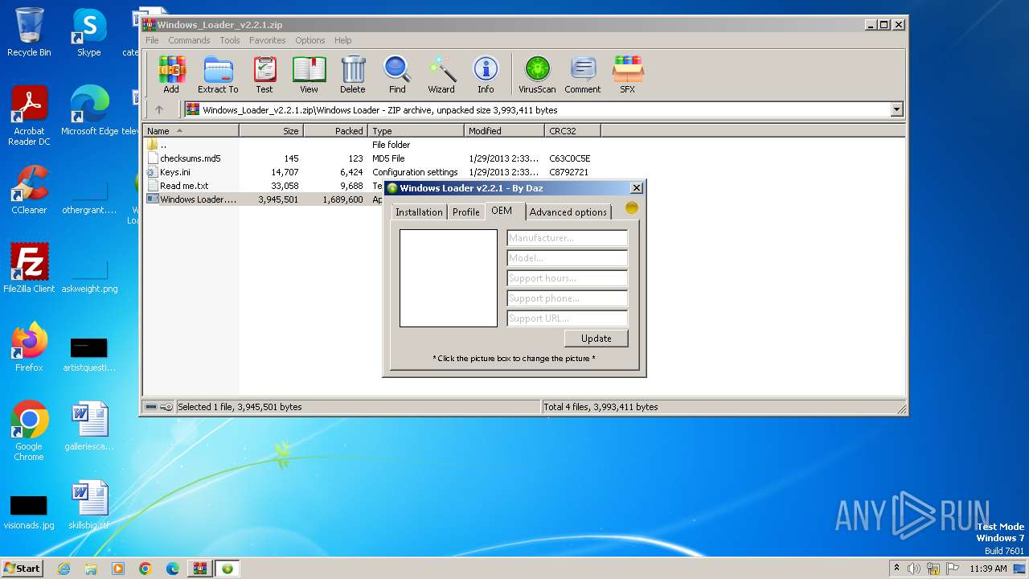Open the Options menu
Viewport: 1029px width, 579px height.
pyautogui.click(x=310, y=40)
